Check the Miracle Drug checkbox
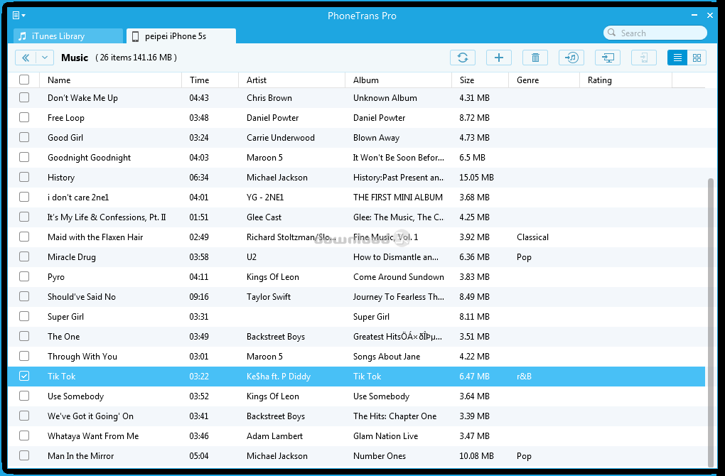725x476 pixels. (x=24, y=256)
